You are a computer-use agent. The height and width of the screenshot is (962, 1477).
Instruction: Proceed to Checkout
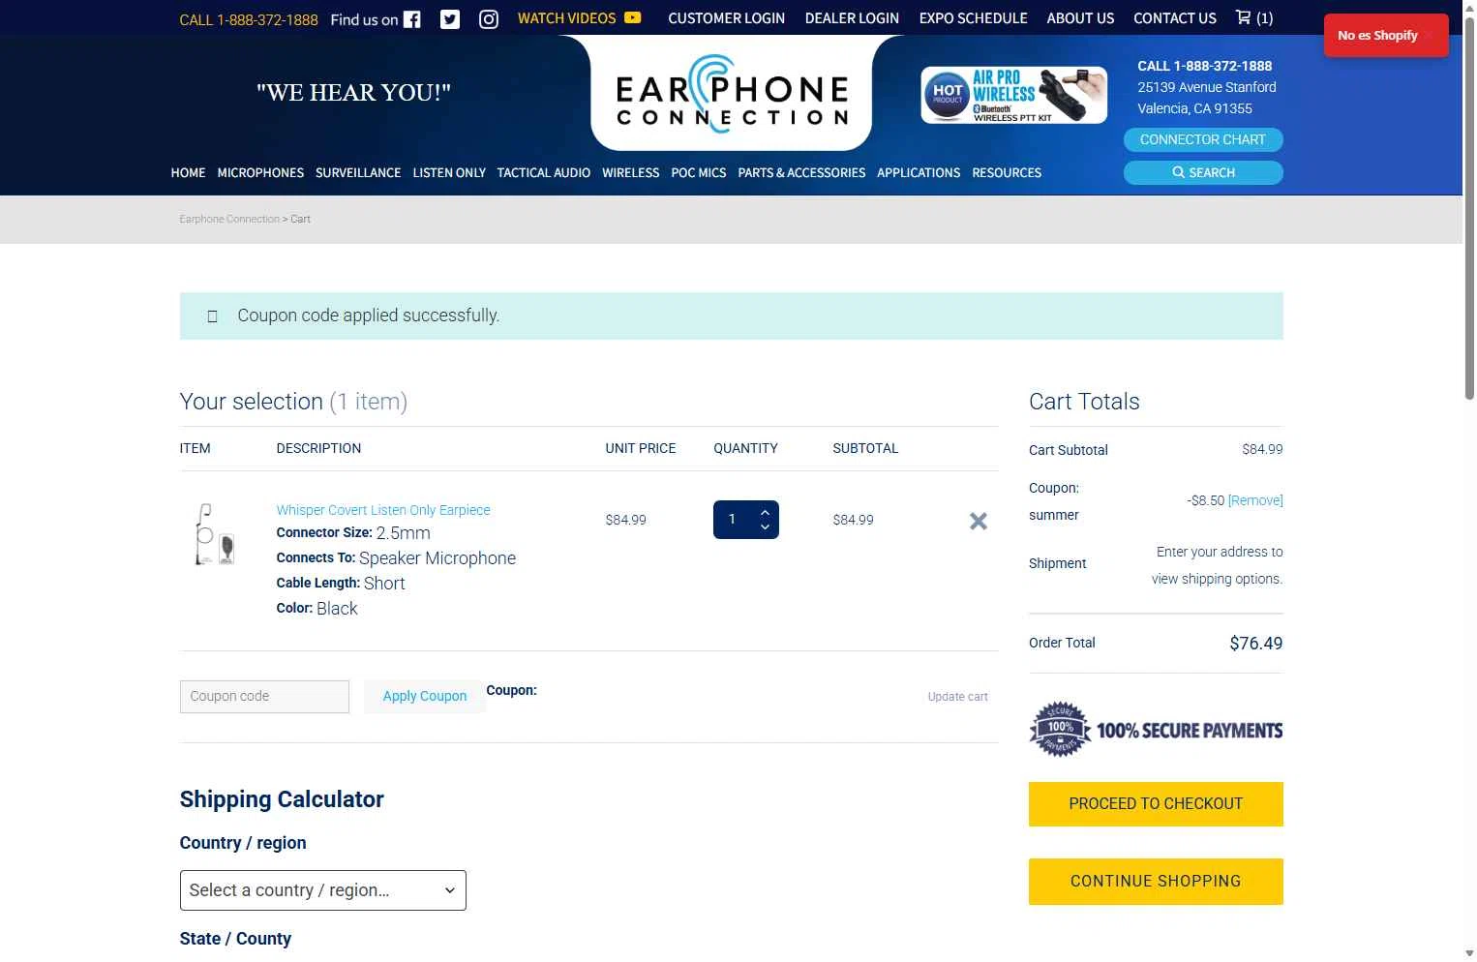(x=1156, y=804)
